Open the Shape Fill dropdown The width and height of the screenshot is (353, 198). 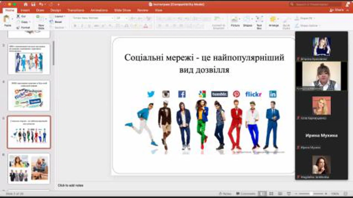(x=305, y=18)
